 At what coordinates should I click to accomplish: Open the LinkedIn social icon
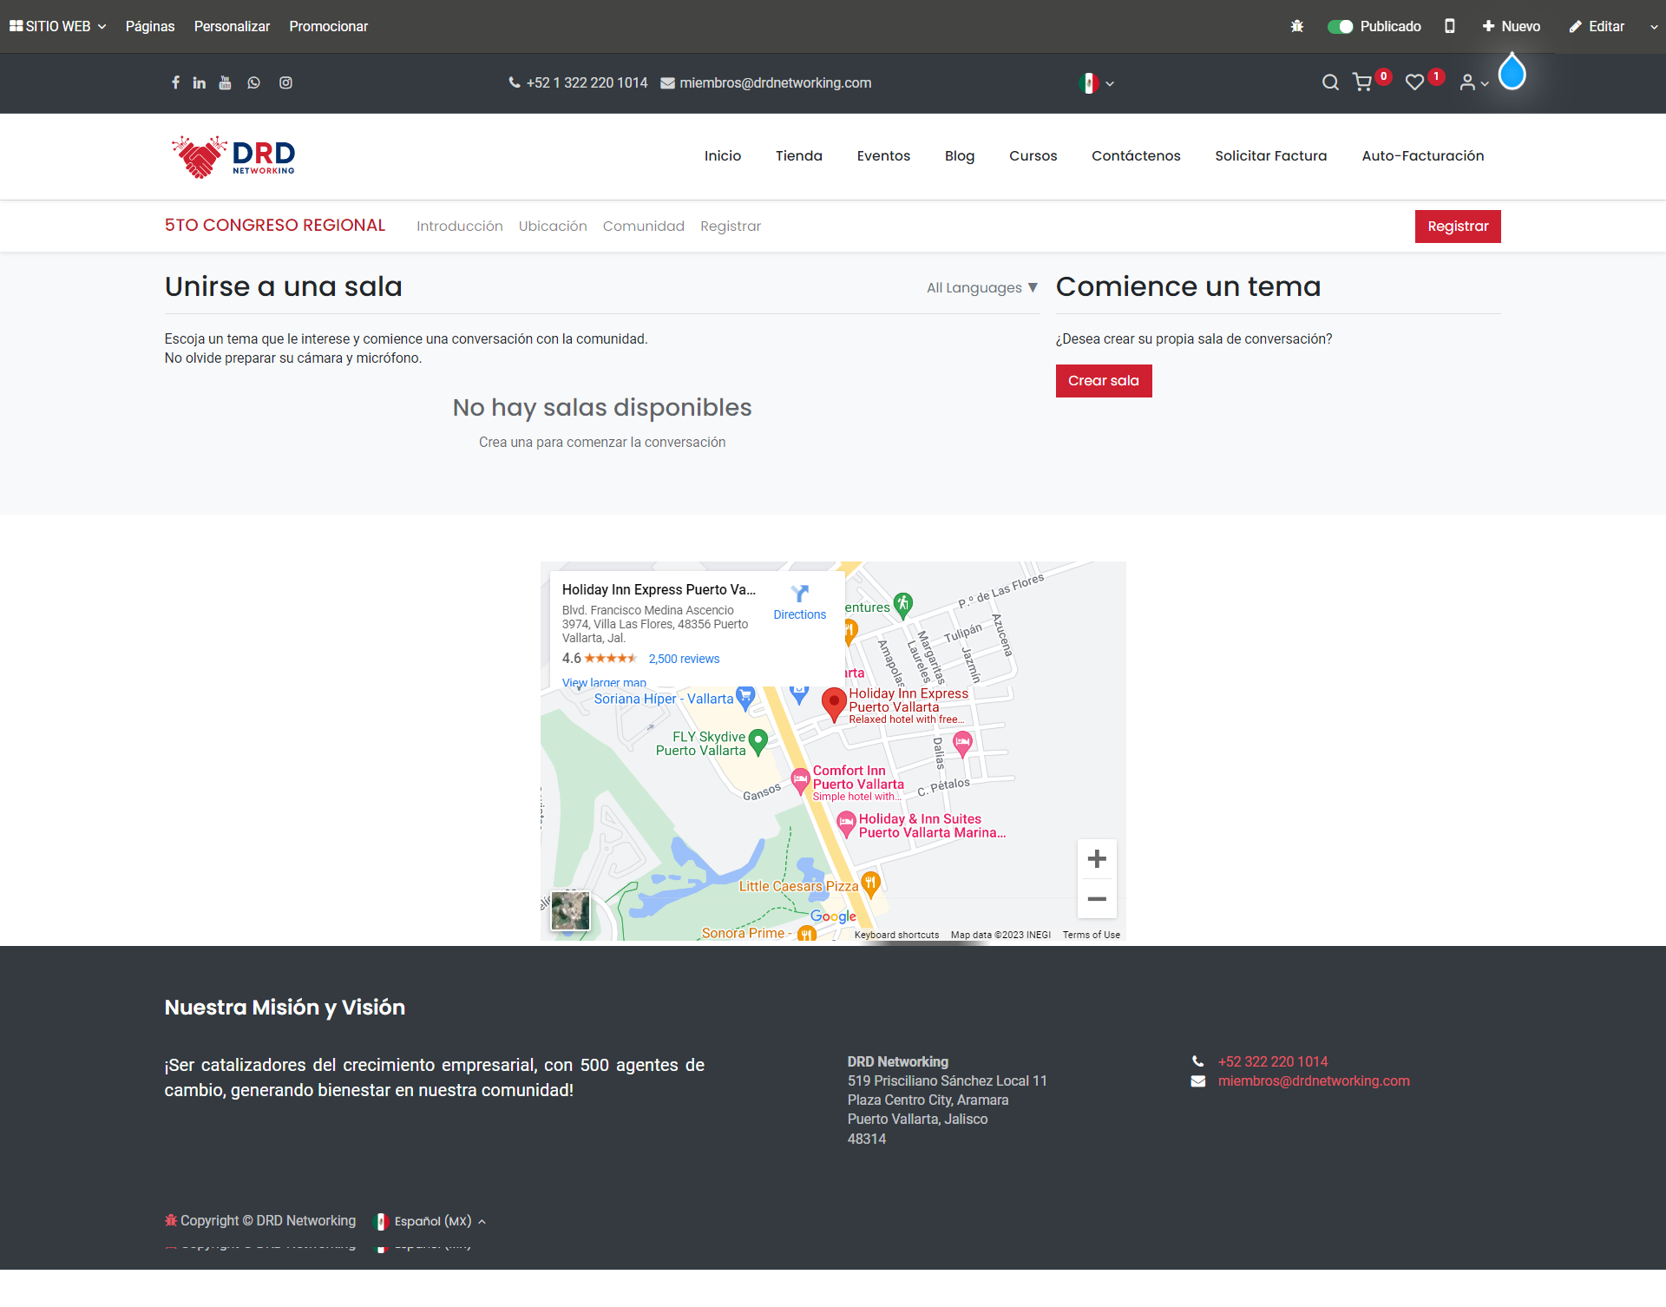(200, 82)
